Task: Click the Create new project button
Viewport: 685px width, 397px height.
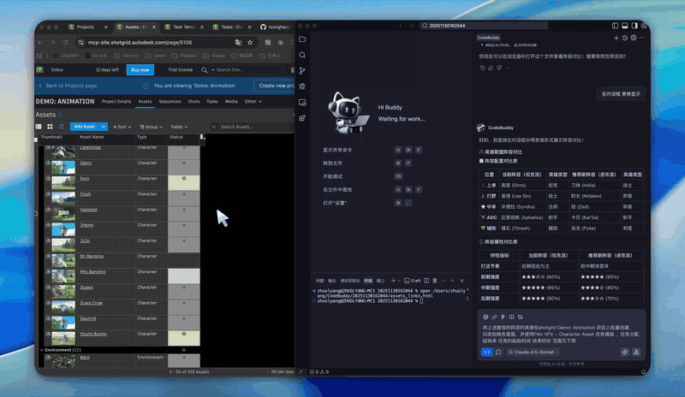Action: 275,86
